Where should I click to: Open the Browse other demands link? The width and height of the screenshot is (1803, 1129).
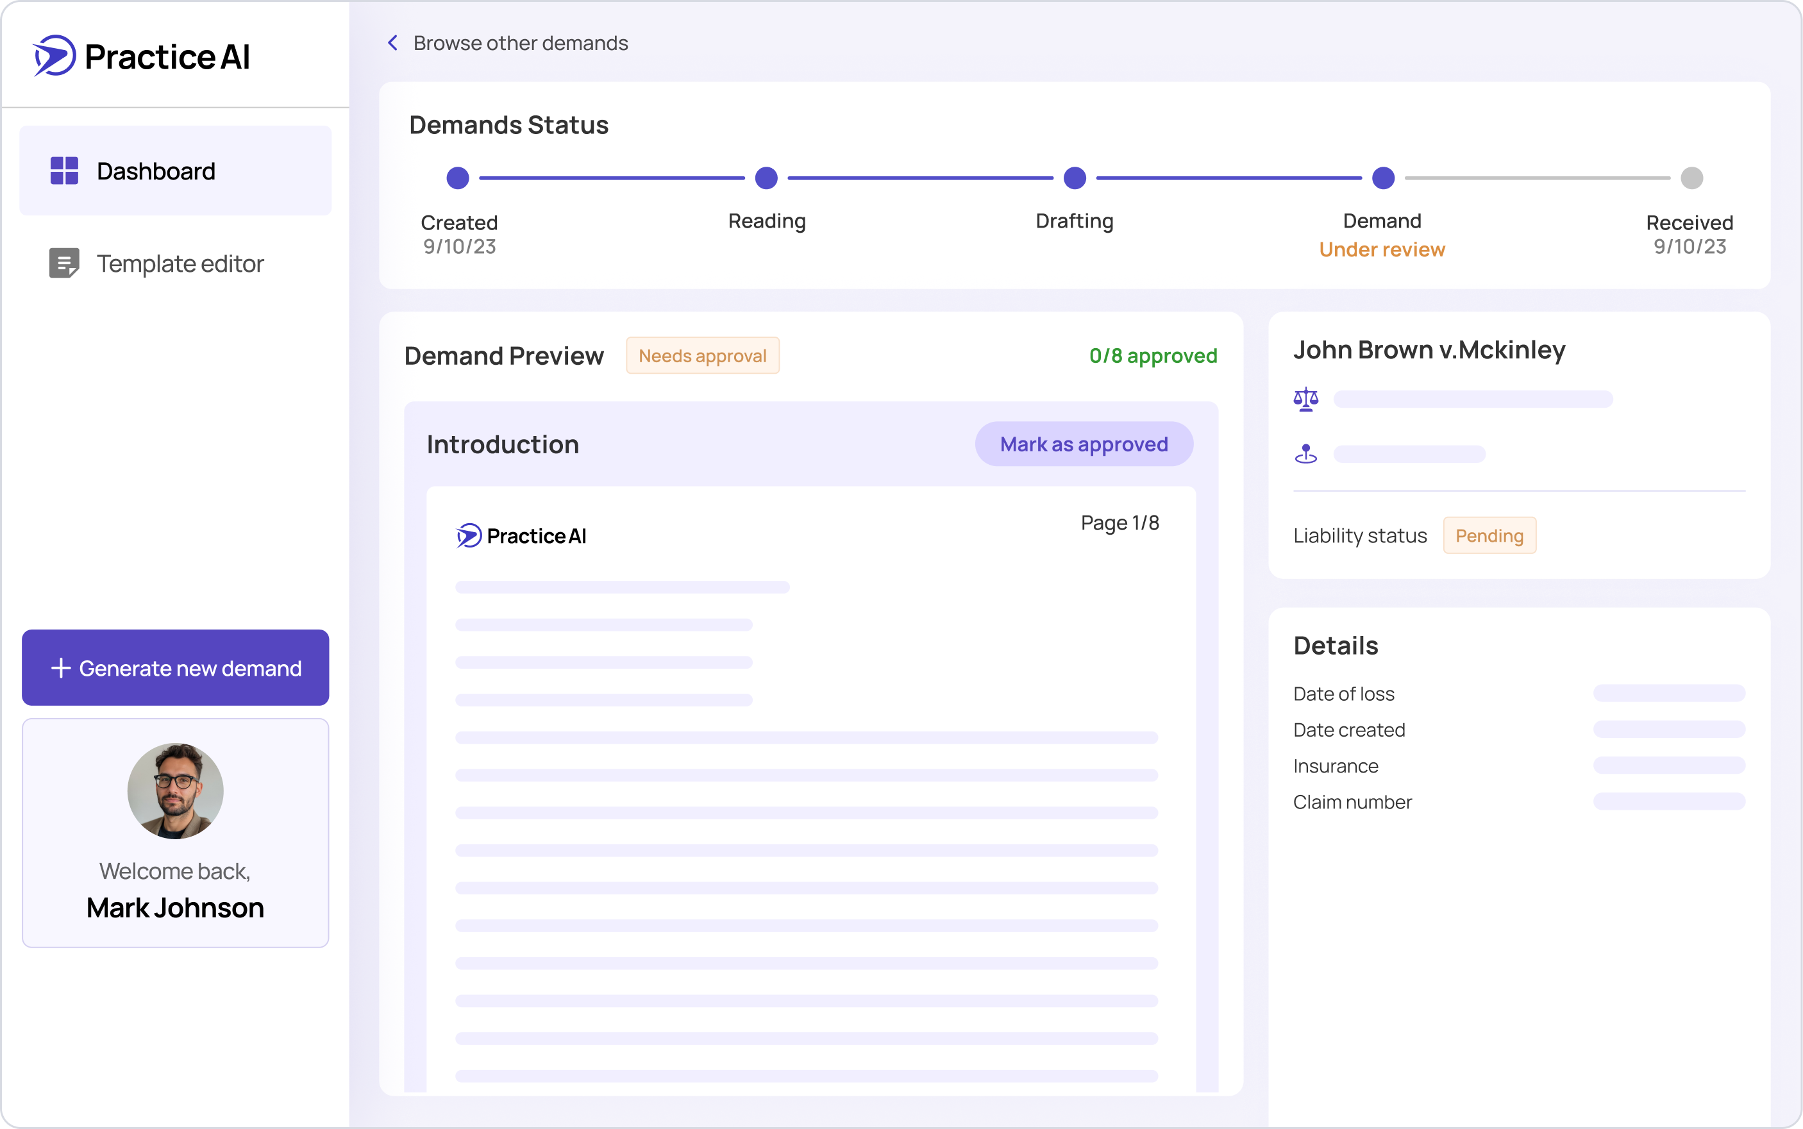(521, 42)
